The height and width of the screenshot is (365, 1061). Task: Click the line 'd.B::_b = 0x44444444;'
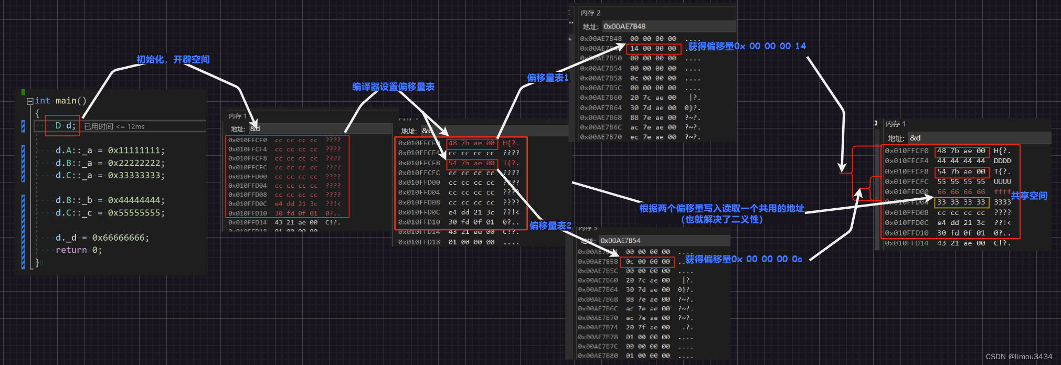pyautogui.click(x=110, y=200)
